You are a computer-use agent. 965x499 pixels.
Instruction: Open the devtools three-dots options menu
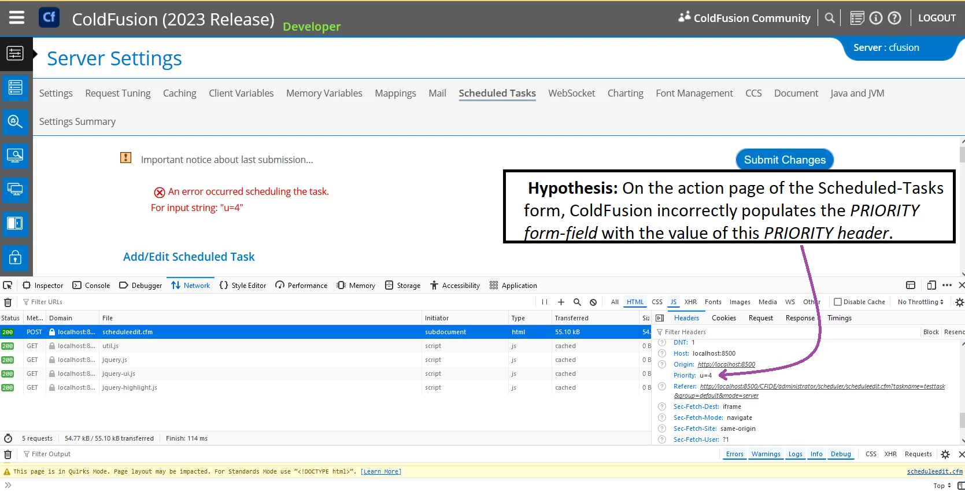point(947,285)
